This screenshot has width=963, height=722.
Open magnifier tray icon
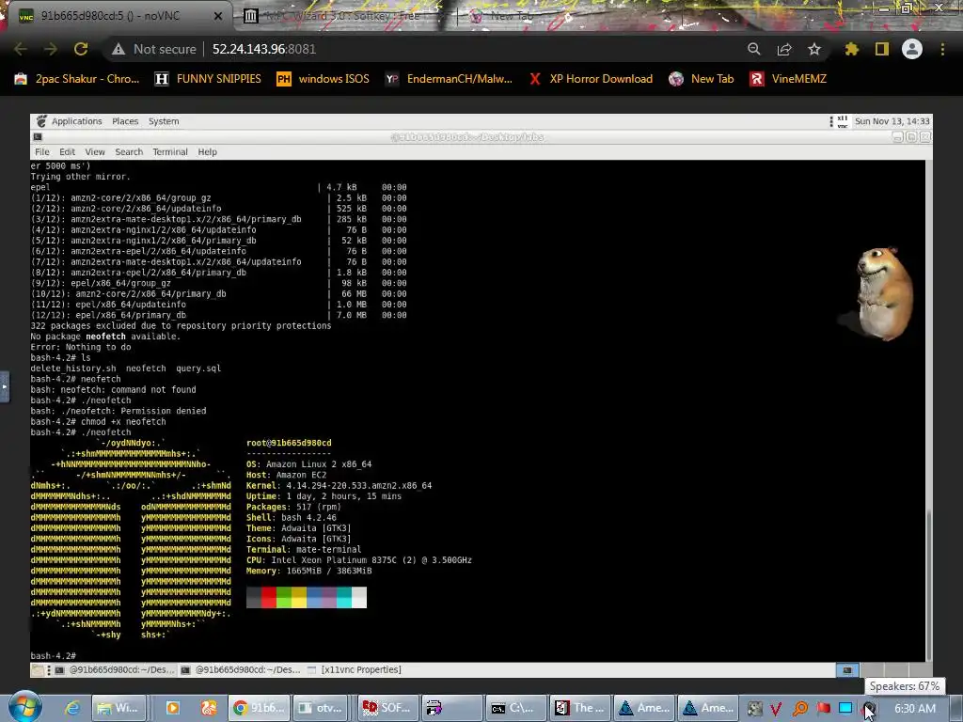tap(800, 709)
